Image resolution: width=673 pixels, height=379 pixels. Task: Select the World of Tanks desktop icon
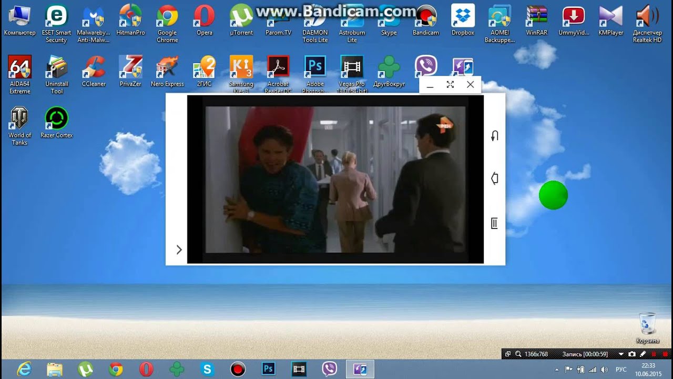tap(20, 126)
